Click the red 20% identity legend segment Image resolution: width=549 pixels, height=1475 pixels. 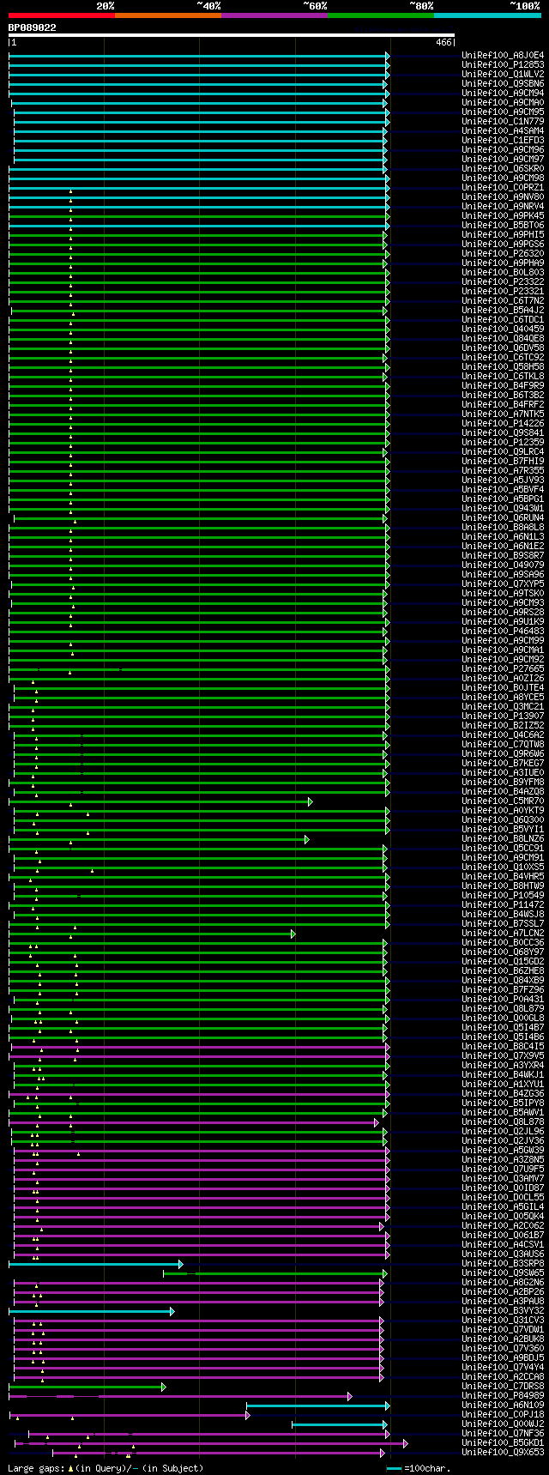coord(62,15)
